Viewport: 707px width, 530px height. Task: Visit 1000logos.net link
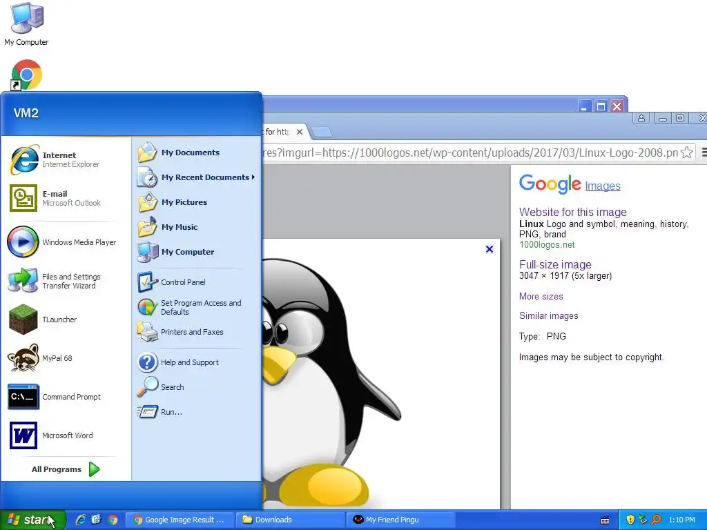547,245
